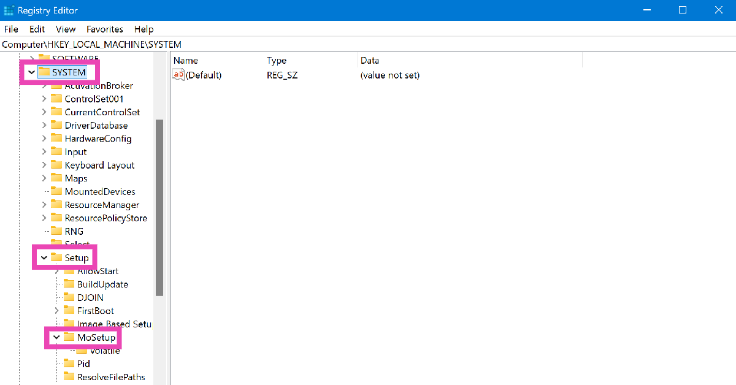736x385 pixels.
Task: Open the File menu
Action: click(11, 29)
